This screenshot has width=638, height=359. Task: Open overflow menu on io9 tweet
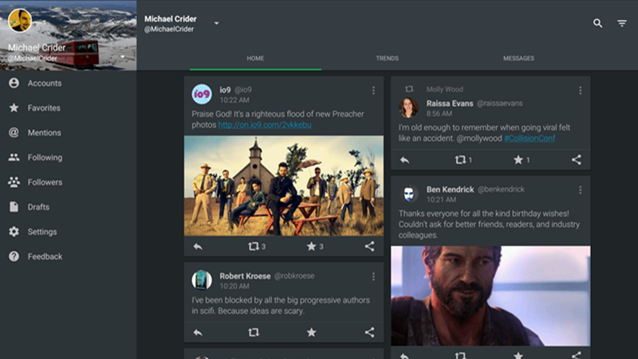coord(373,91)
